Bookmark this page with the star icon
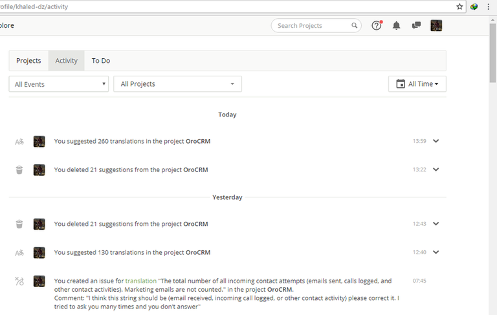Screen dimensions: 497x315 [x=459, y=6]
